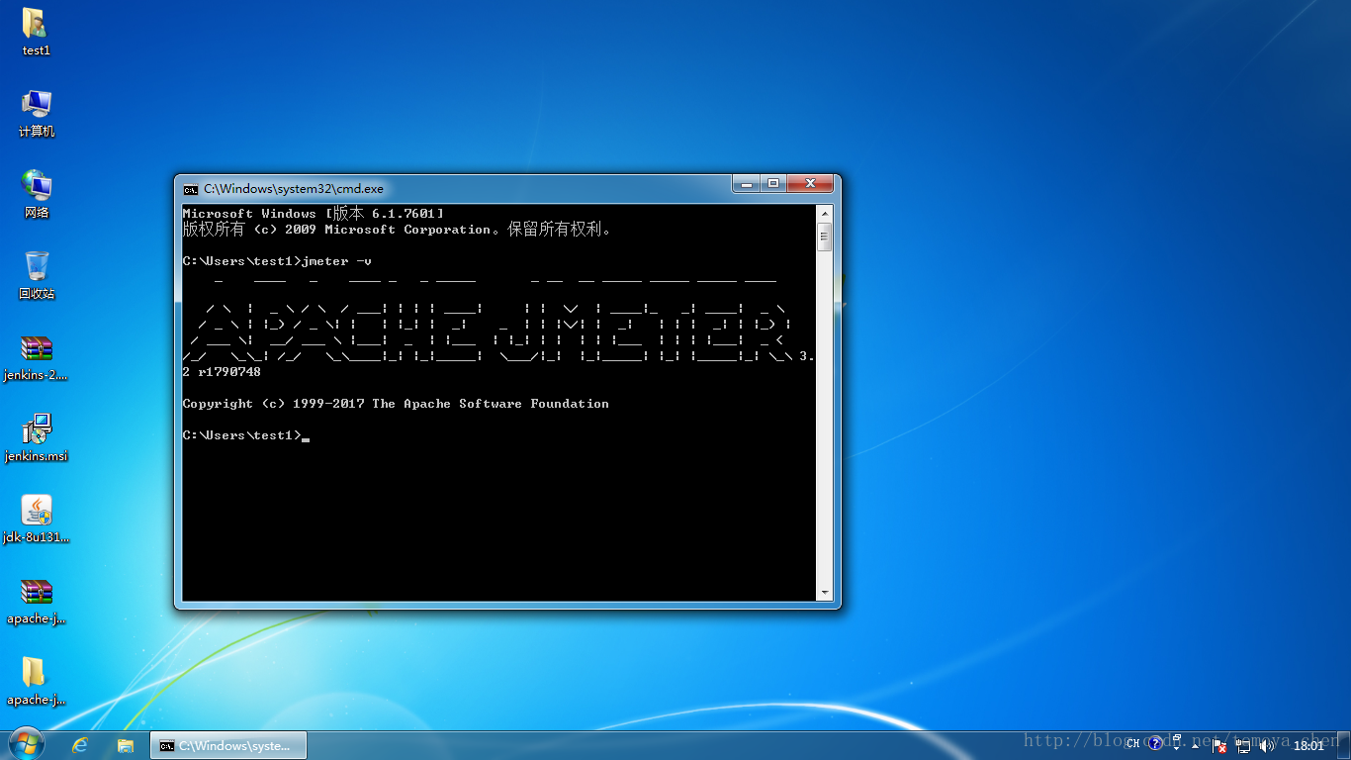The height and width of the screenshot is (760, 1351).
Task: Click the CH language indicator in the tray
Action: pos(1132,744)
